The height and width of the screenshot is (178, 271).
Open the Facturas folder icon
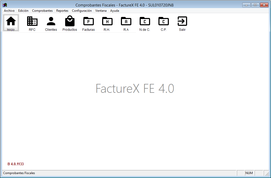(x=89, y=21)
